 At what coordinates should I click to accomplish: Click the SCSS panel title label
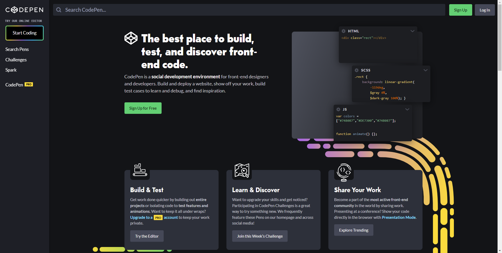click(366, 70)
